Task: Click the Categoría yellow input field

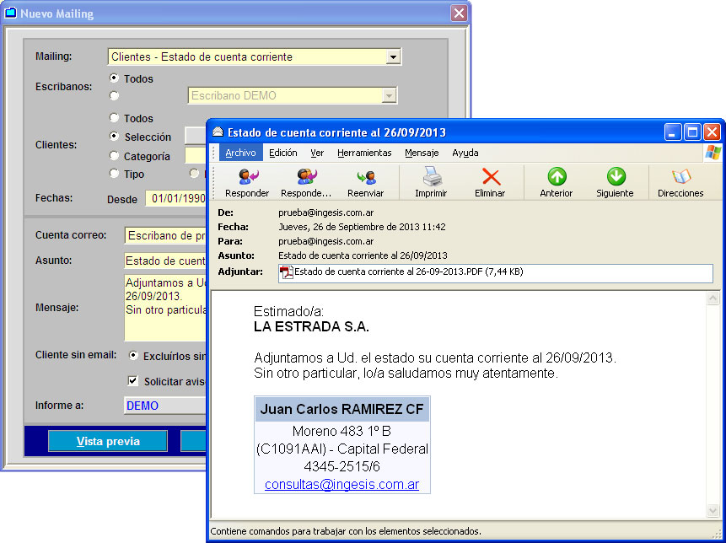Action: click(x=196, y=156)
